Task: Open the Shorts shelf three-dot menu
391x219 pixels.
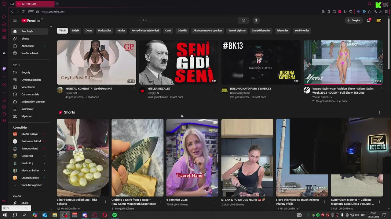Action: coord(379,113)
